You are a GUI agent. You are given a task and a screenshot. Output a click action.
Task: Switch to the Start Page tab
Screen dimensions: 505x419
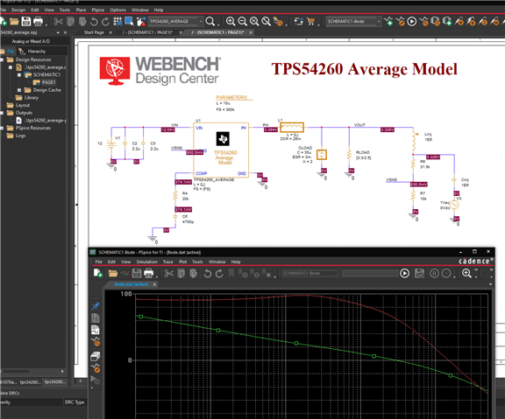(94, 32)
